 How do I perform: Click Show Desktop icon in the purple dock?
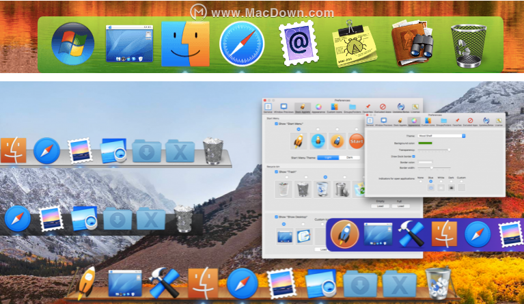(x=378, y=234)
